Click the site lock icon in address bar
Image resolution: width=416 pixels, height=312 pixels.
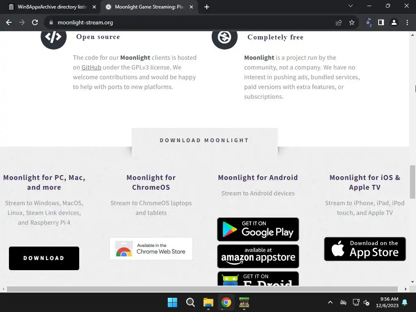coord(51,23)
